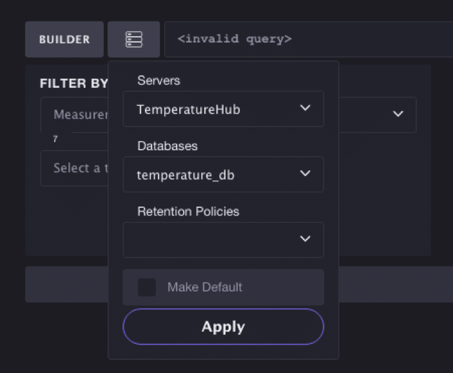Toggle the database source selector icon
Viewport: 453px width, 373px height.
[133, 39]
